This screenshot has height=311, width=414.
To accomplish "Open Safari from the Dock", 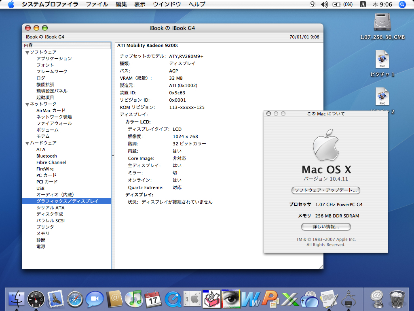I will (75, 300).
